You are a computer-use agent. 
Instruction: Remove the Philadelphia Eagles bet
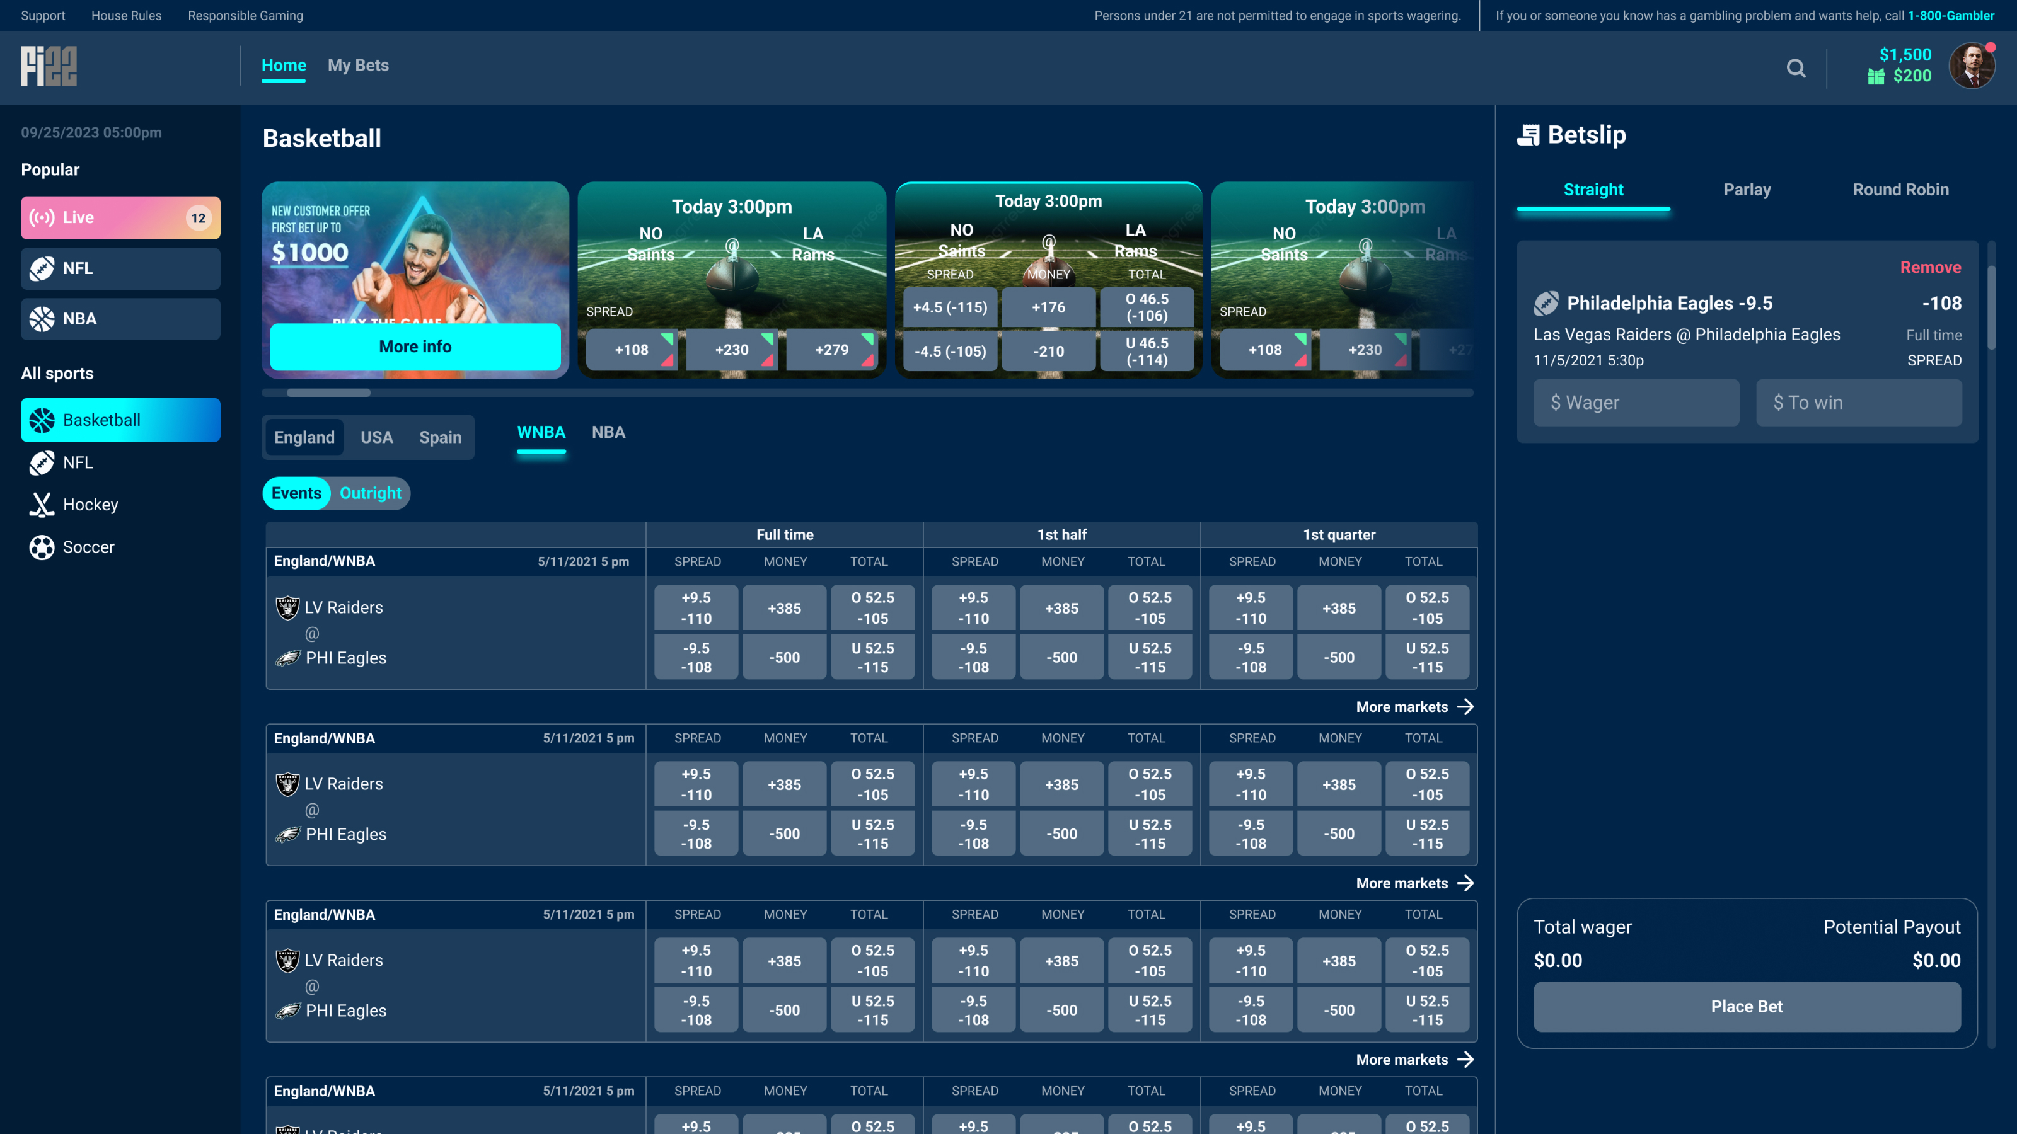tap(1930, 267)
